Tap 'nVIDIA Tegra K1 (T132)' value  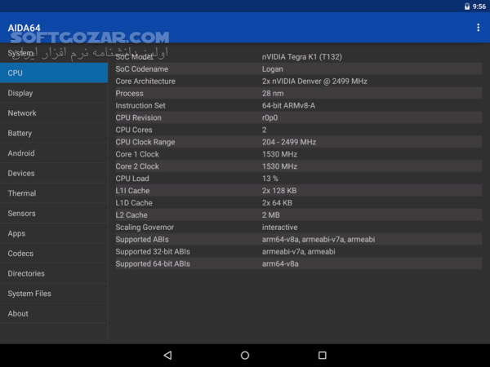click(302, 57)
